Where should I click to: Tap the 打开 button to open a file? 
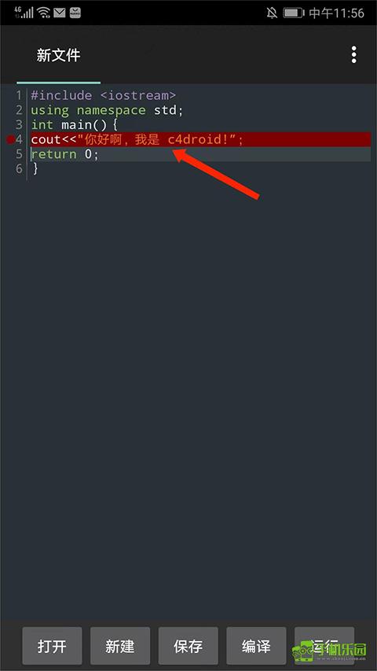[x=52, y=646]
